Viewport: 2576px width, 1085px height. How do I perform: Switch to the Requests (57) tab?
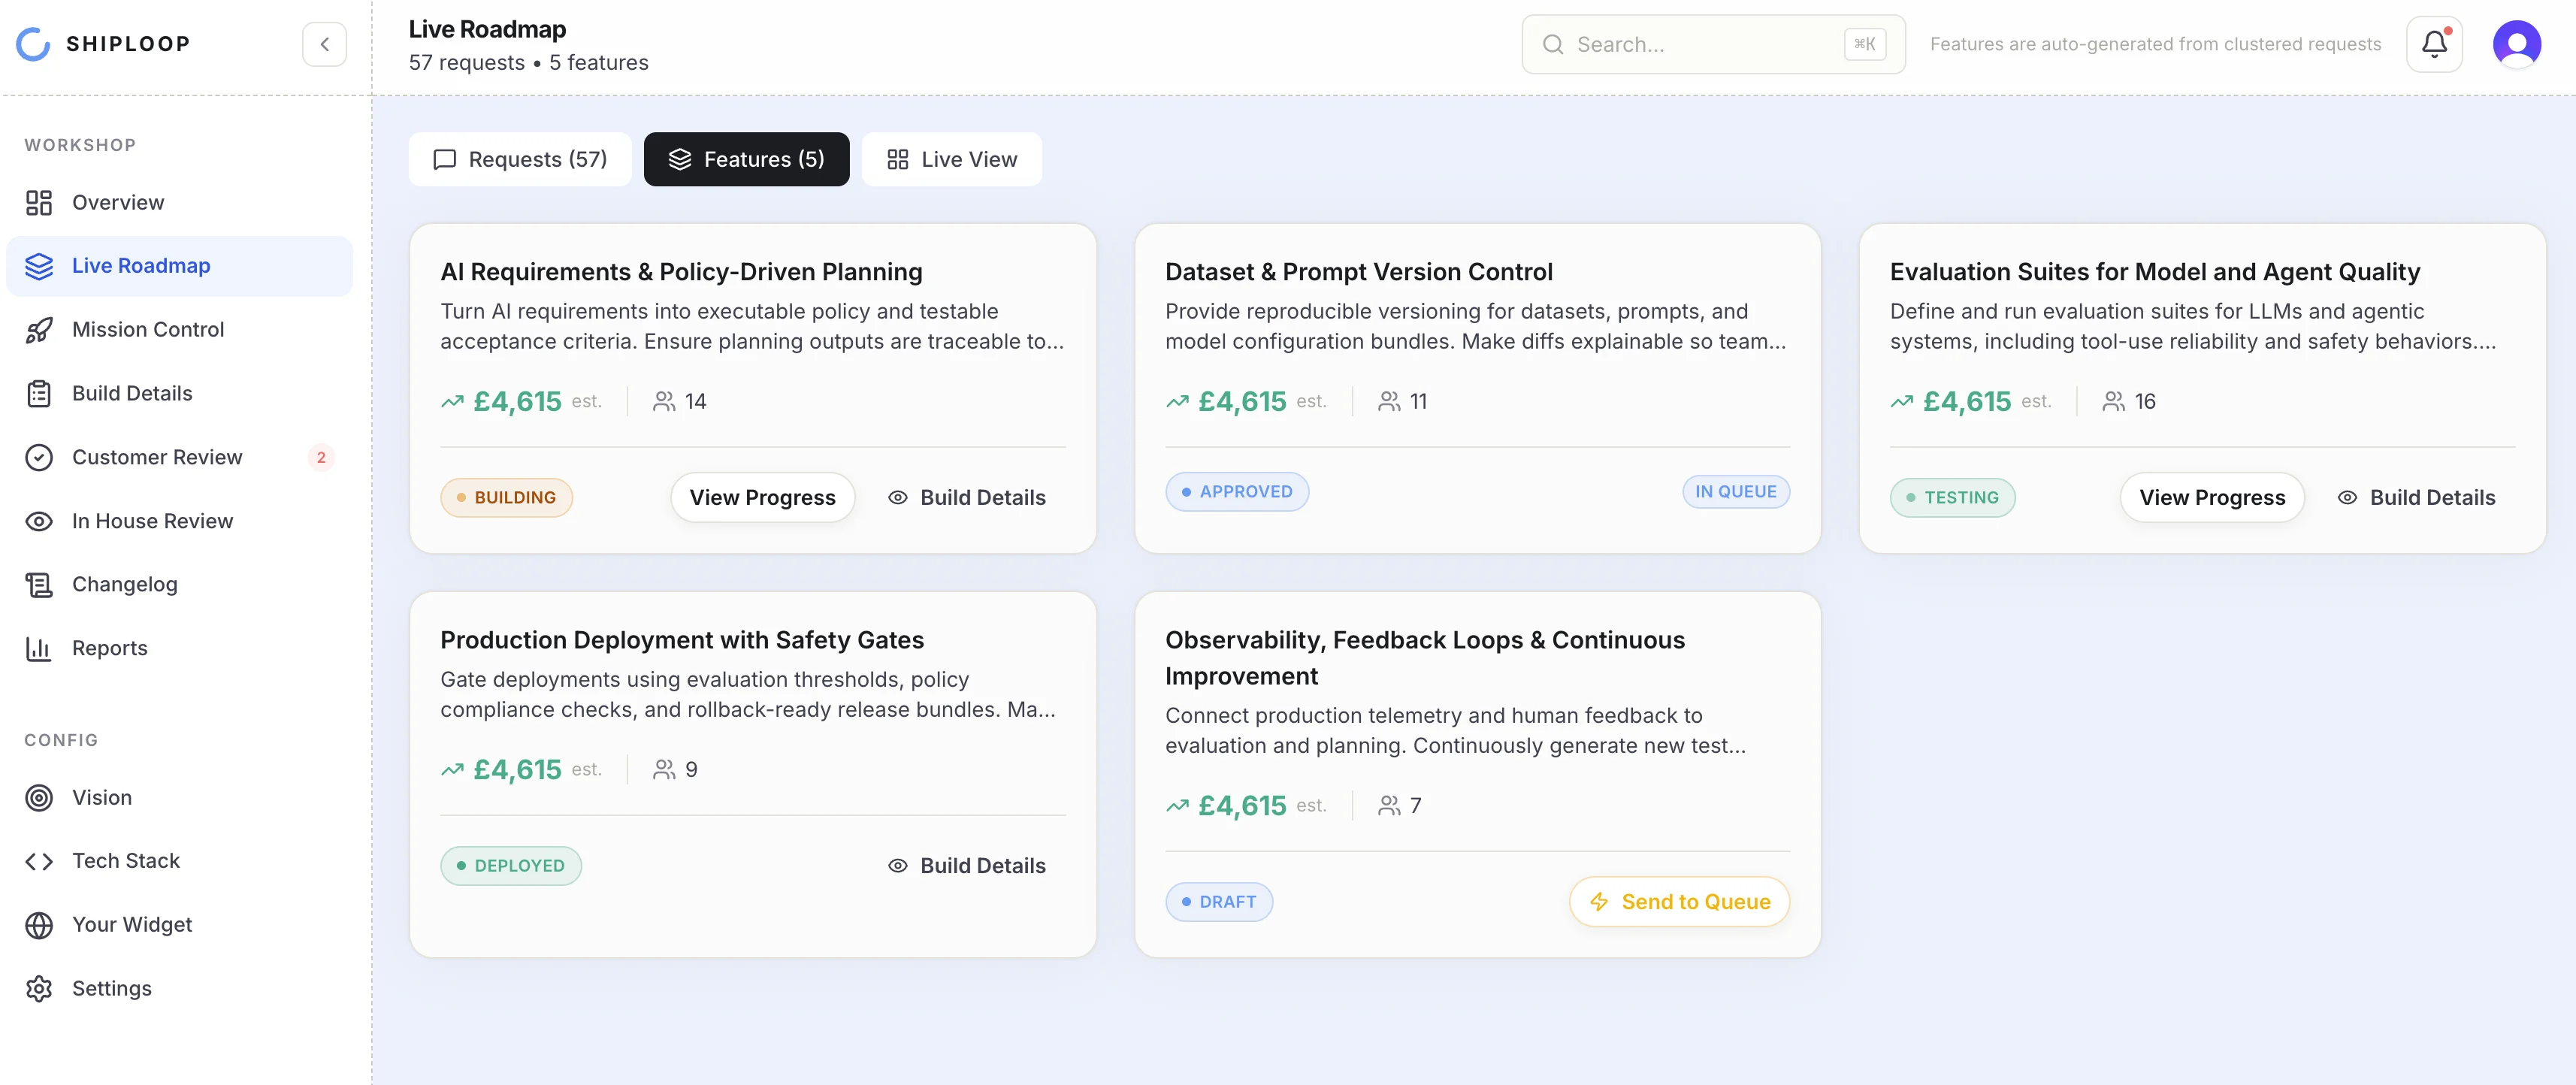pos(519,159)
